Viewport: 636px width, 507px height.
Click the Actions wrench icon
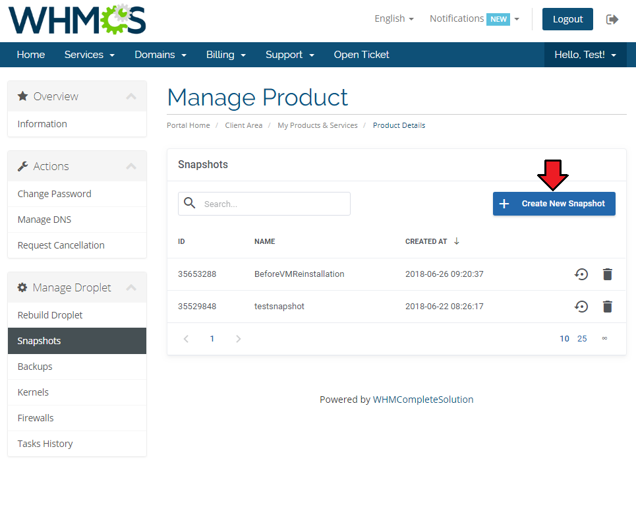22,166
